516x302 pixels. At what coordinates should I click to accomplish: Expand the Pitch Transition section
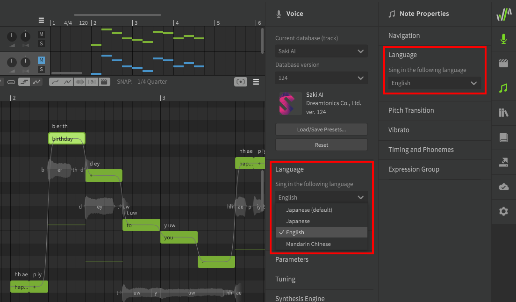434,110
